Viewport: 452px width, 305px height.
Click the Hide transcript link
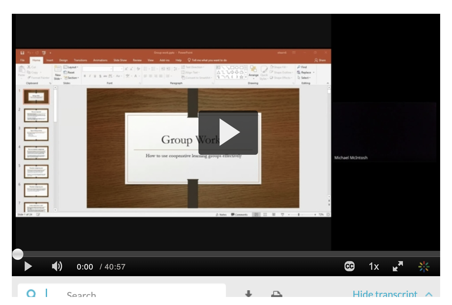(x=385, y=293)
